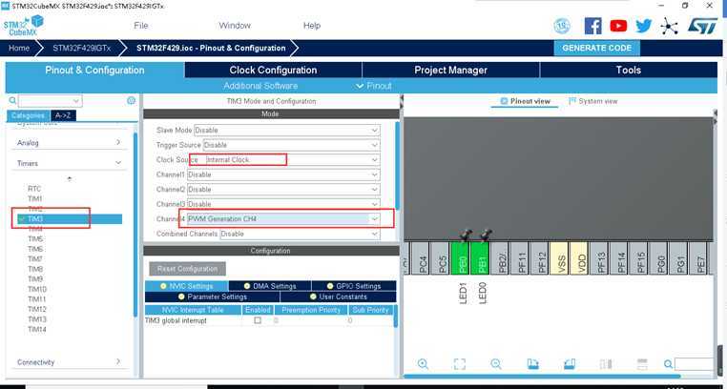Image resolution: width=727 pixels, height=389 pixels.
Task: Open the left panel search combo box
Action: click(50, 101)
